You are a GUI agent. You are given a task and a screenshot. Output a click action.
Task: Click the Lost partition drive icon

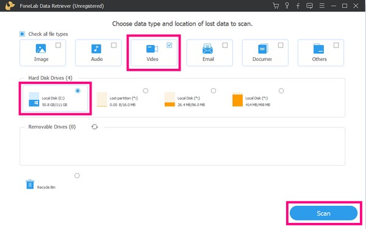coord(102,99)
